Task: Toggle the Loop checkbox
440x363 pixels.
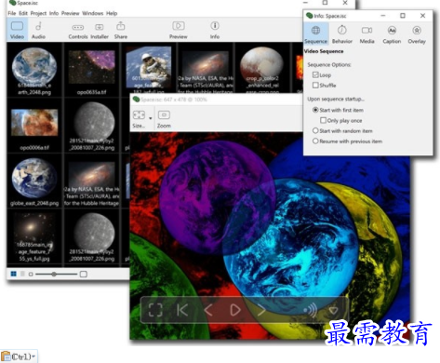Action: coord(315,75)
